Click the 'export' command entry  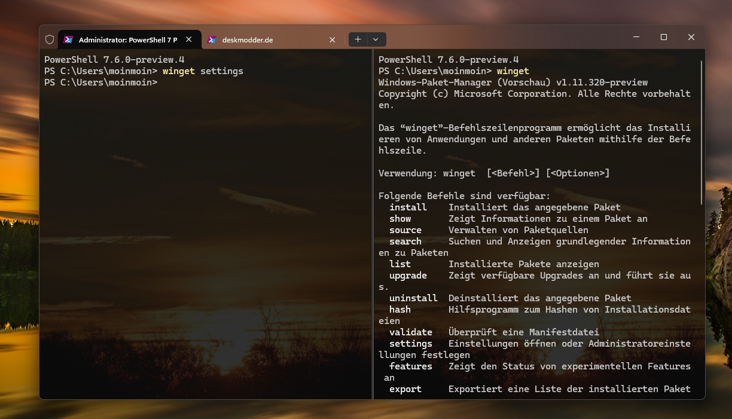click(x=405, y=389)
